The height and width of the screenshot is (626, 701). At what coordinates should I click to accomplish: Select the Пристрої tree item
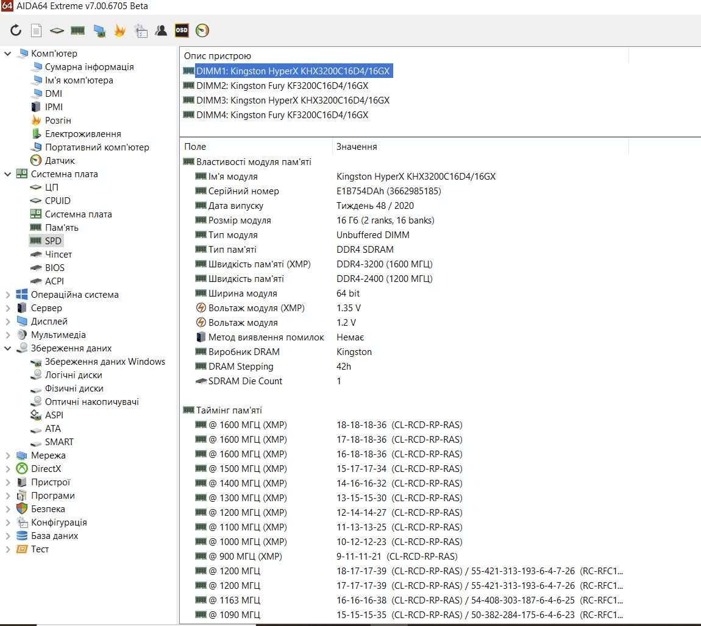point(51,482)
